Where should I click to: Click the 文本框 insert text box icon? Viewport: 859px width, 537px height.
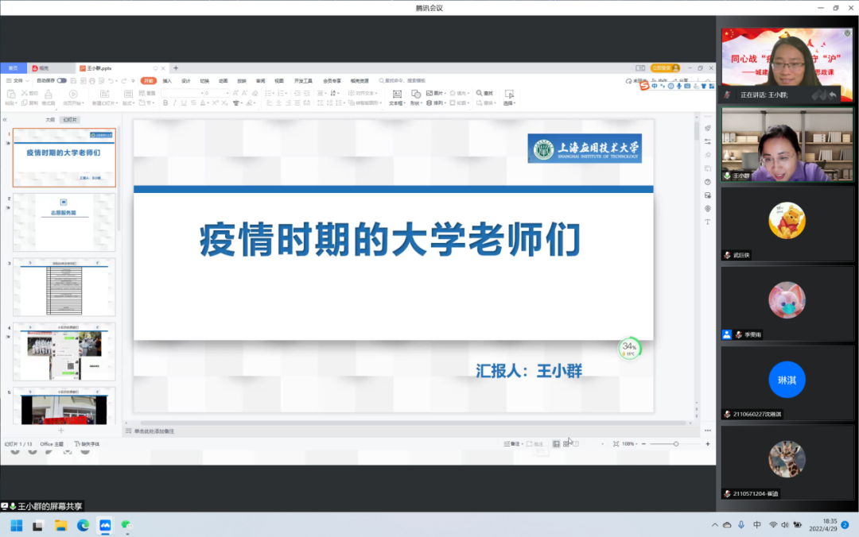point(398,96)
